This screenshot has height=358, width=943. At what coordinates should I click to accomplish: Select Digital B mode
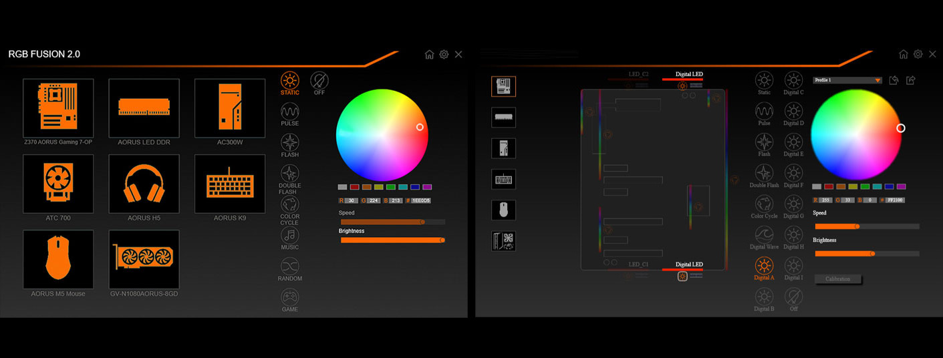click(x=764, y=300)
